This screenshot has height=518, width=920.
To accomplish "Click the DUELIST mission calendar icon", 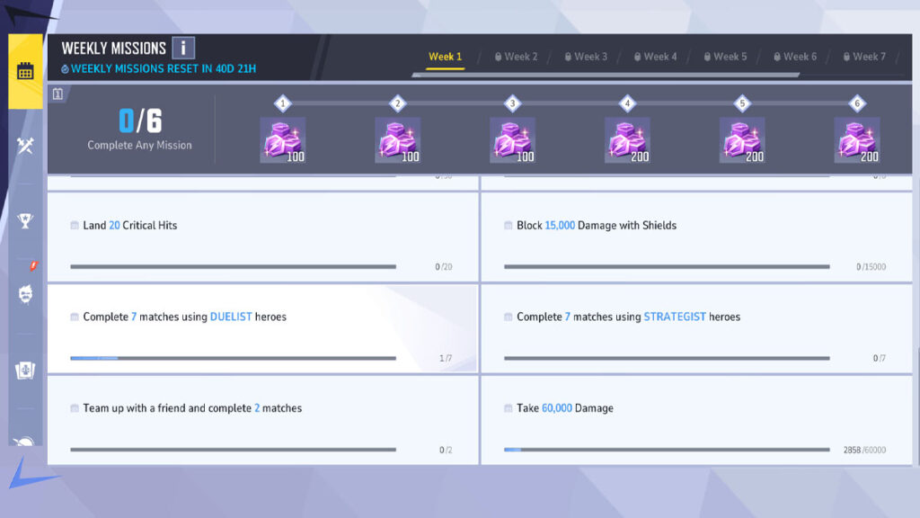I will pyautogui.click(x=75, y=317).
